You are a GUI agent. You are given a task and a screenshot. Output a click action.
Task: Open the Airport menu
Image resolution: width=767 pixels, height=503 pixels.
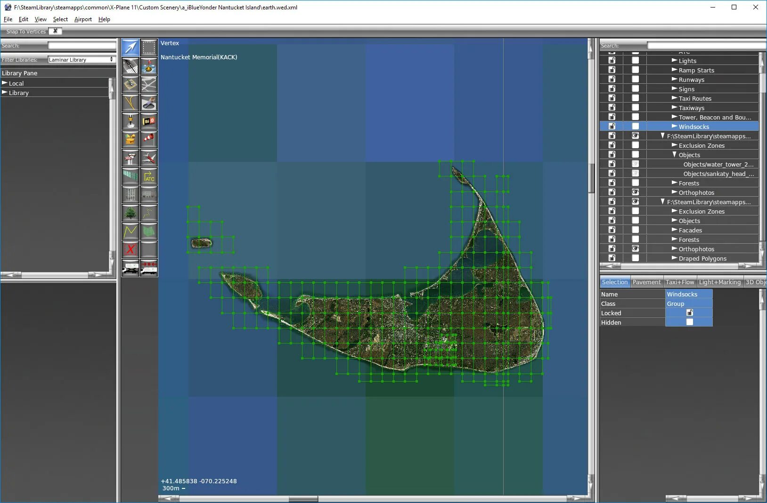pos(83,19)
